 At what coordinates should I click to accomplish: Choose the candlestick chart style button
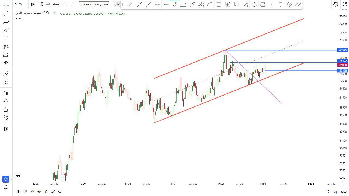tap(33, 4)
